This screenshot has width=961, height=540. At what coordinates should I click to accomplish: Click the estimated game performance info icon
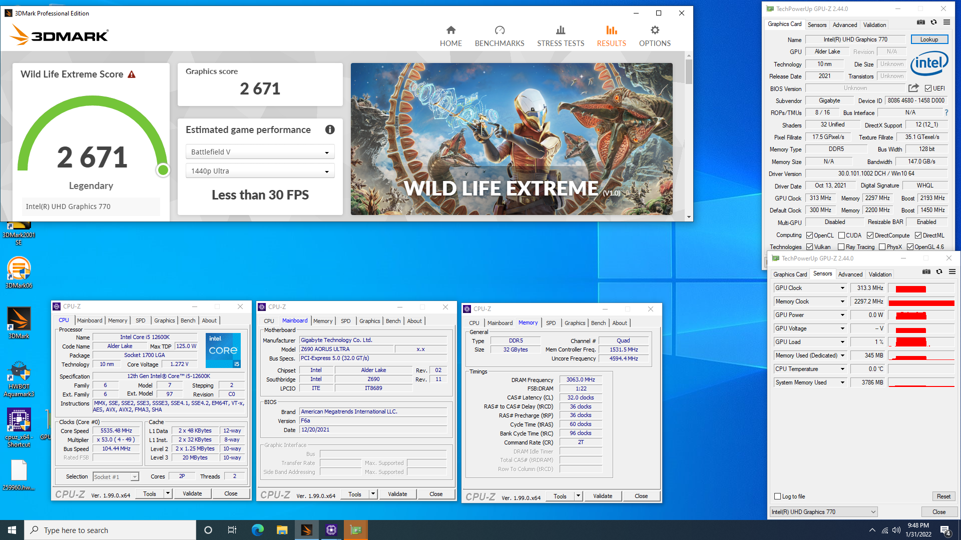tap(330, 129)
